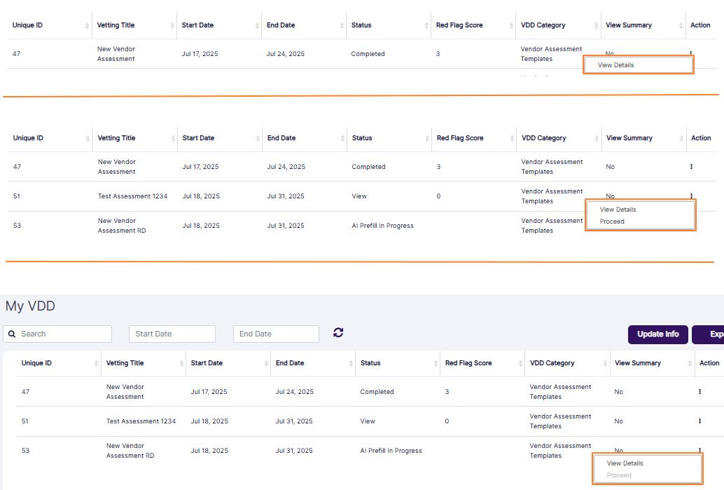
Task: Focus the Search text field
Action: click(x=63, y=334)
